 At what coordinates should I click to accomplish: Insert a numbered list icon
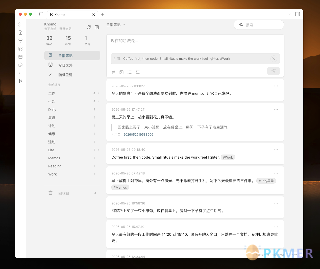pyautogui.click(x=138, y=72)
